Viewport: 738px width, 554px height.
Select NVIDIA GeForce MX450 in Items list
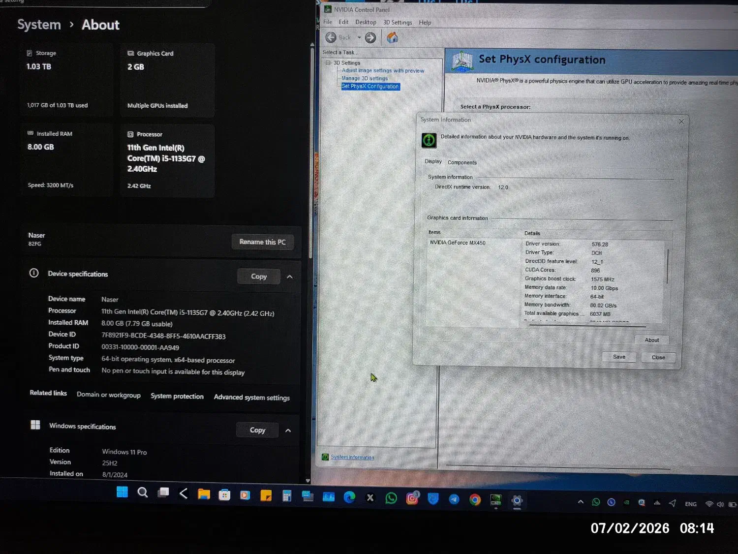tap(458, 243)
